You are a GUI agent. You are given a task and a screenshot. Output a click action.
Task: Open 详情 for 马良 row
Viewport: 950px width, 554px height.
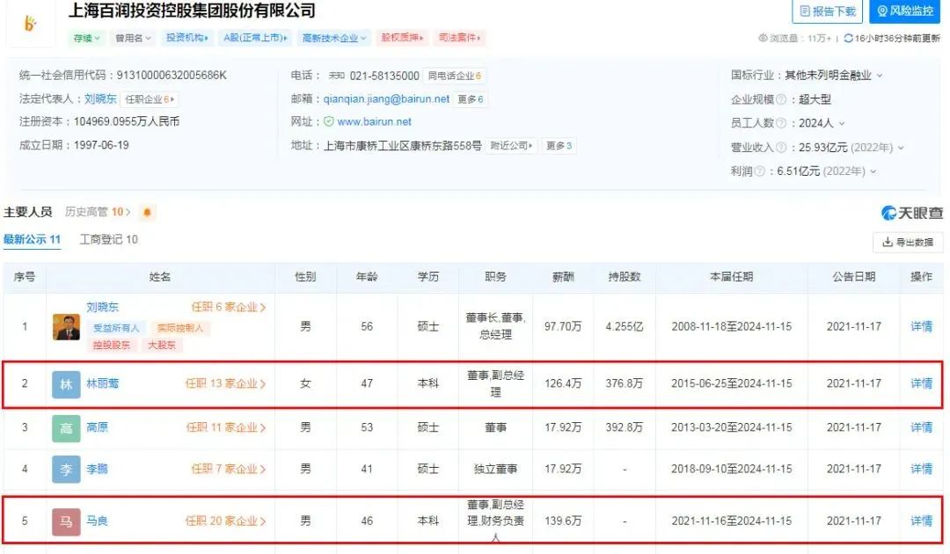tap(921, 521)
